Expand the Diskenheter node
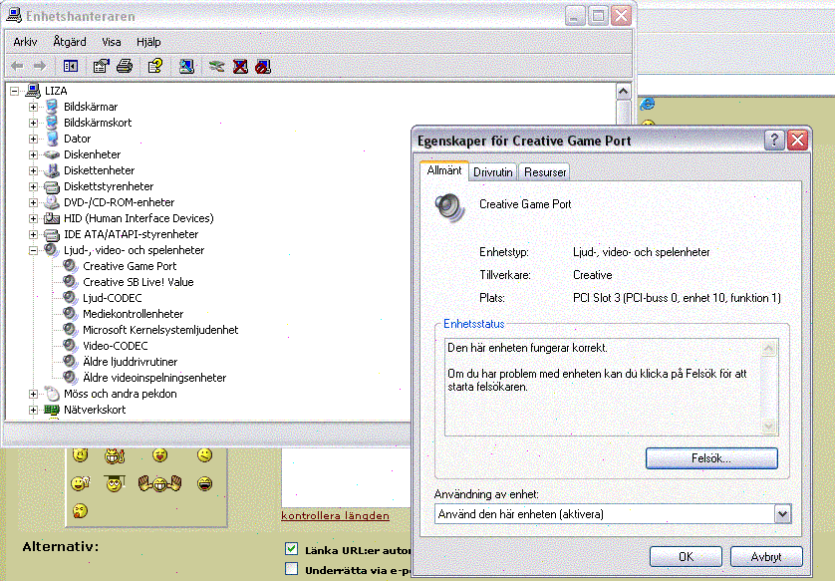835x581 pixels. (x=33, y=155)
